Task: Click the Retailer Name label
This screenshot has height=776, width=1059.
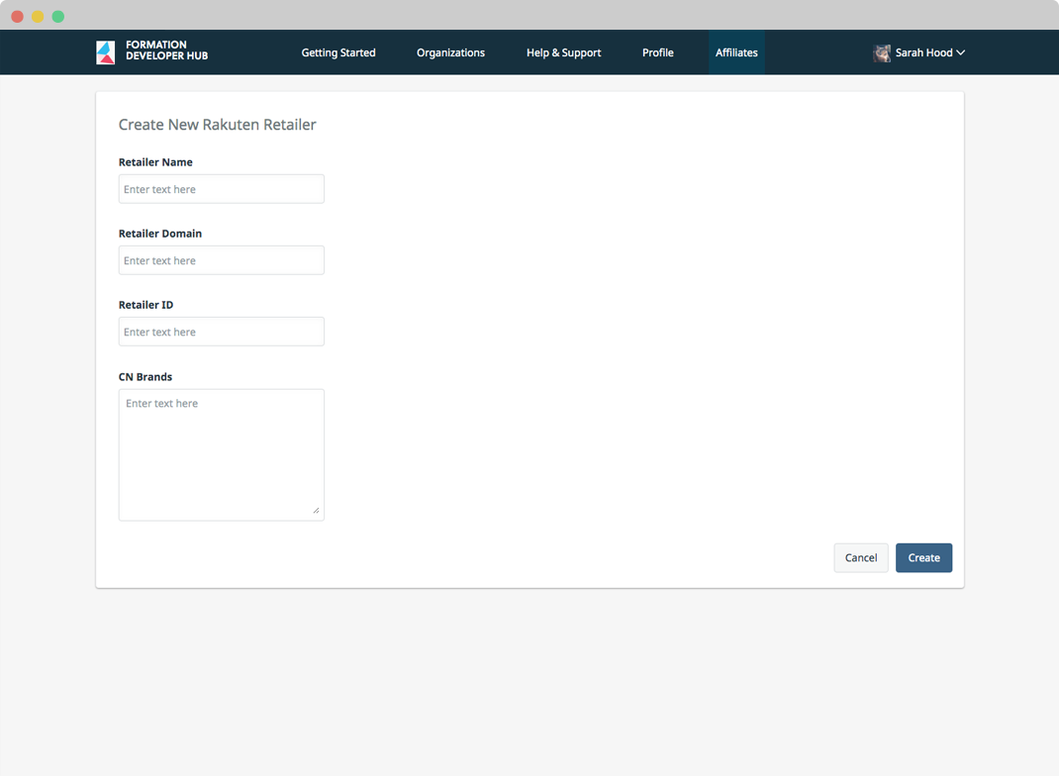Action: [x=155, y=162]
